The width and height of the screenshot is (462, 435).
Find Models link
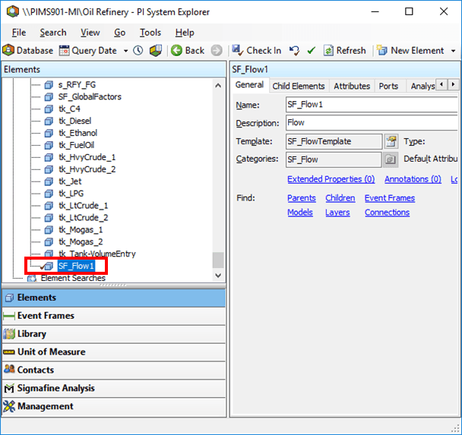point(300,213)
